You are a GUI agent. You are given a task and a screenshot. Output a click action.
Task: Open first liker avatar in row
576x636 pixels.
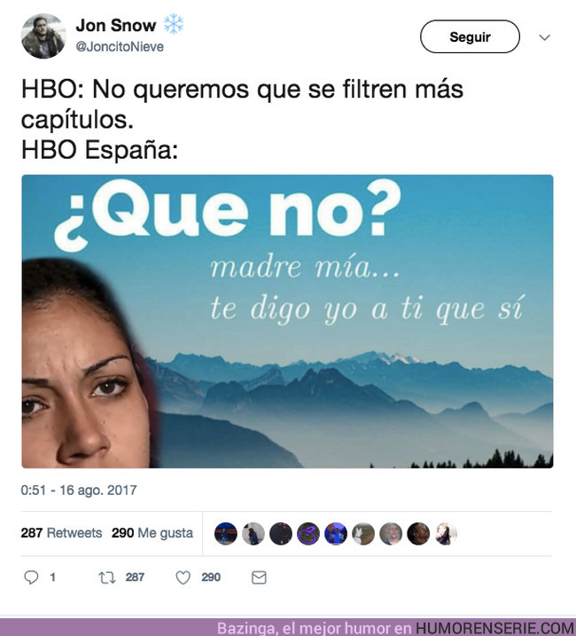tap(226, 533)
